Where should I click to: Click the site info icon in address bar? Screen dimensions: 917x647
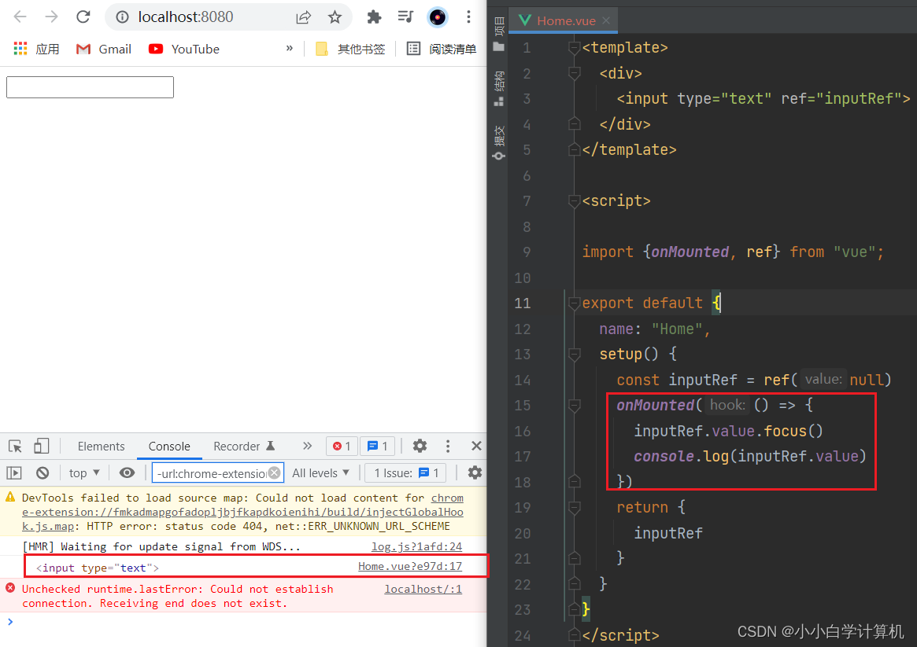tap(122, 17)
